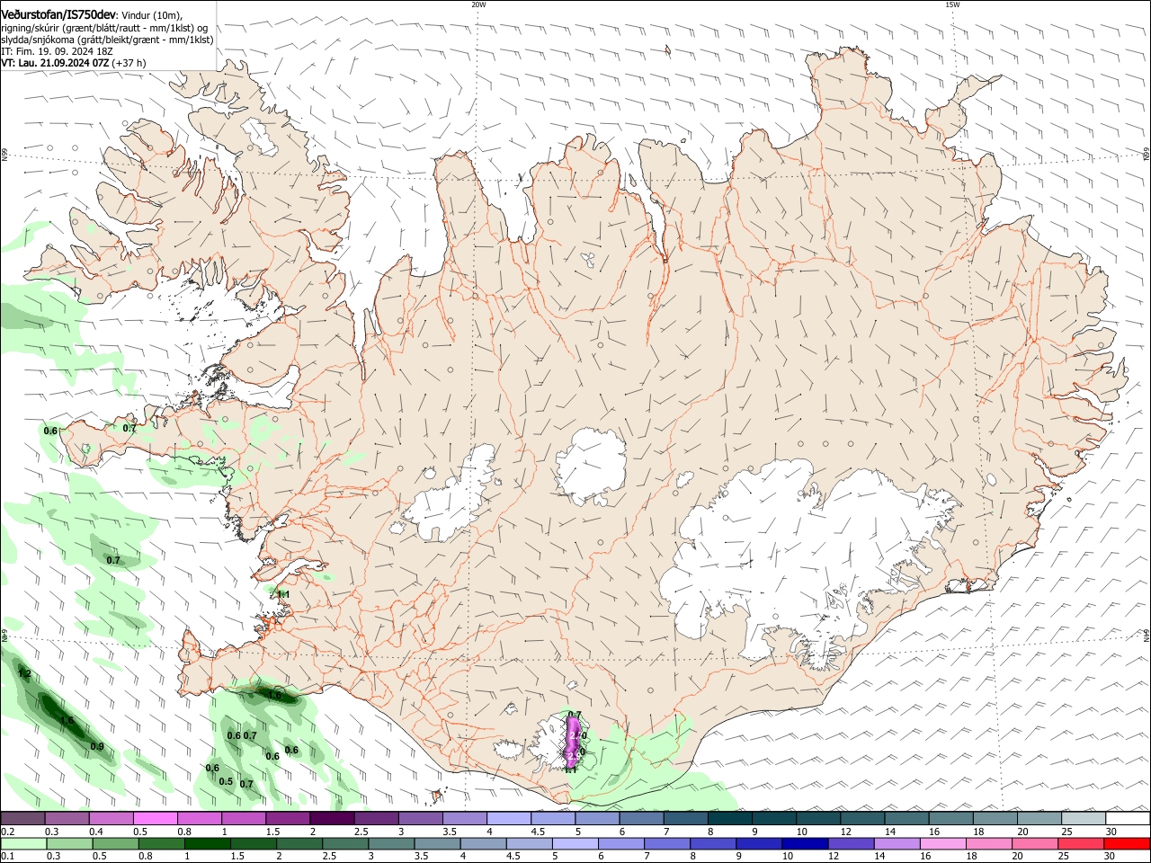Click the Veðurstofan/IS750dev title text
The width and height of the screenshot is (1151, 863).
[58, 14]
